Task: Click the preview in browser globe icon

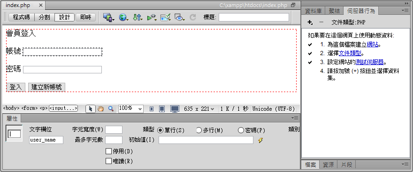Action: point(123,17)
